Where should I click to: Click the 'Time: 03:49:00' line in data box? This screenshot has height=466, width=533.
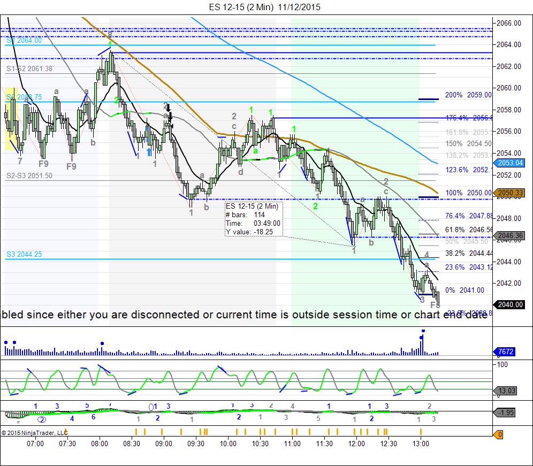(253, 223)
